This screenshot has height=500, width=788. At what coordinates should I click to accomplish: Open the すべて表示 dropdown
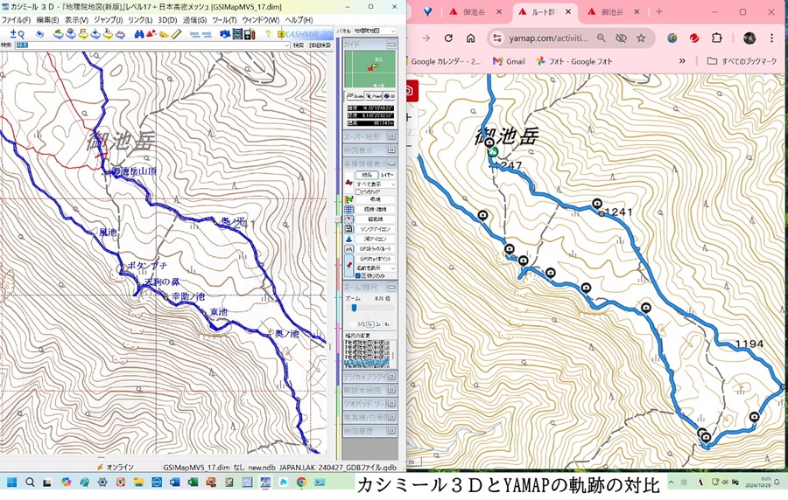point(376,184)
